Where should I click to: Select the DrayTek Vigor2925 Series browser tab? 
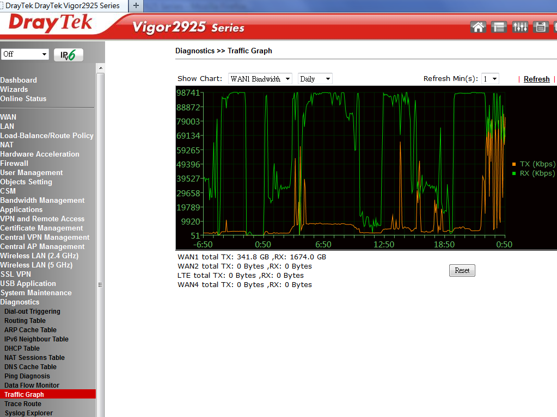point(63,5)
